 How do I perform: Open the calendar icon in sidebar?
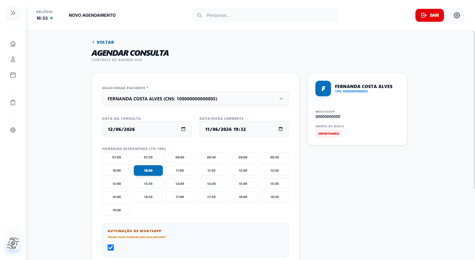tap(13, 75)
